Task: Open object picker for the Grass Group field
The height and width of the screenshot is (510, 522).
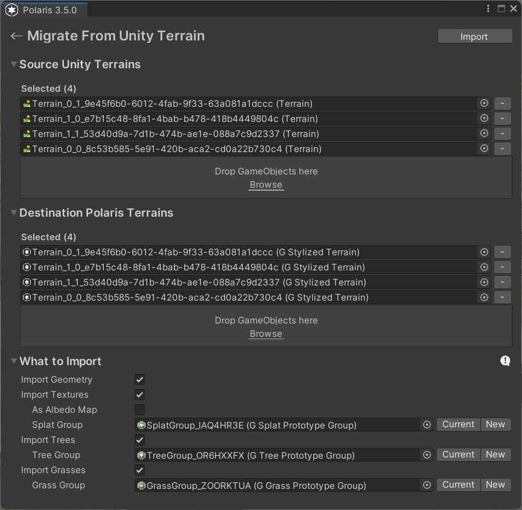Action: click(x=427, y=485)
